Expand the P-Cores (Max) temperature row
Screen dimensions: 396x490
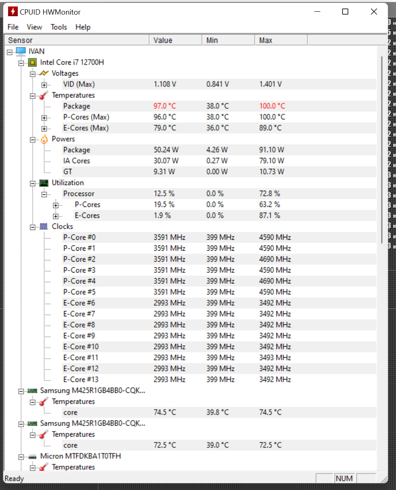click(44, 117)
